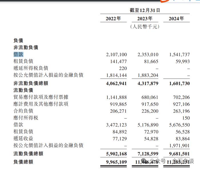The height and width of the screenshot is (169, 200).
Task: Select value 226,200
Action: 150,111
